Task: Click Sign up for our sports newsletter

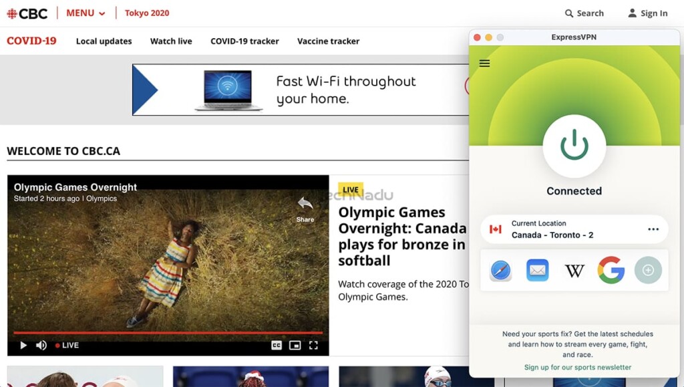Action: point(578,368)
